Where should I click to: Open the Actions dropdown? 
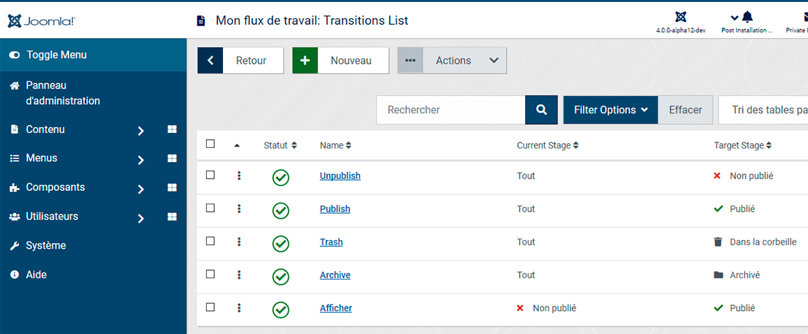click(452, 60)
